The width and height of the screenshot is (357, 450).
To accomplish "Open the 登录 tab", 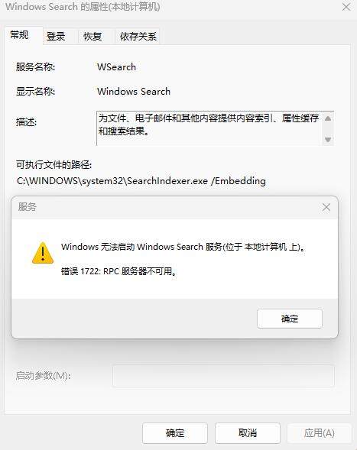I will 56,37.
